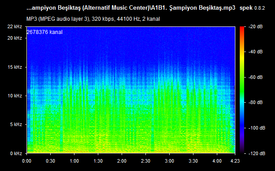Click the -120 dB scale label
The image size is (275, 171).
257,153
